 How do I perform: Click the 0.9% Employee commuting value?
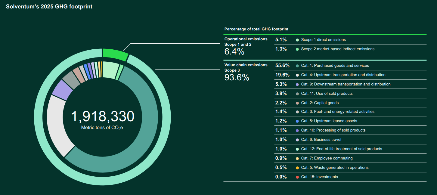281,158
